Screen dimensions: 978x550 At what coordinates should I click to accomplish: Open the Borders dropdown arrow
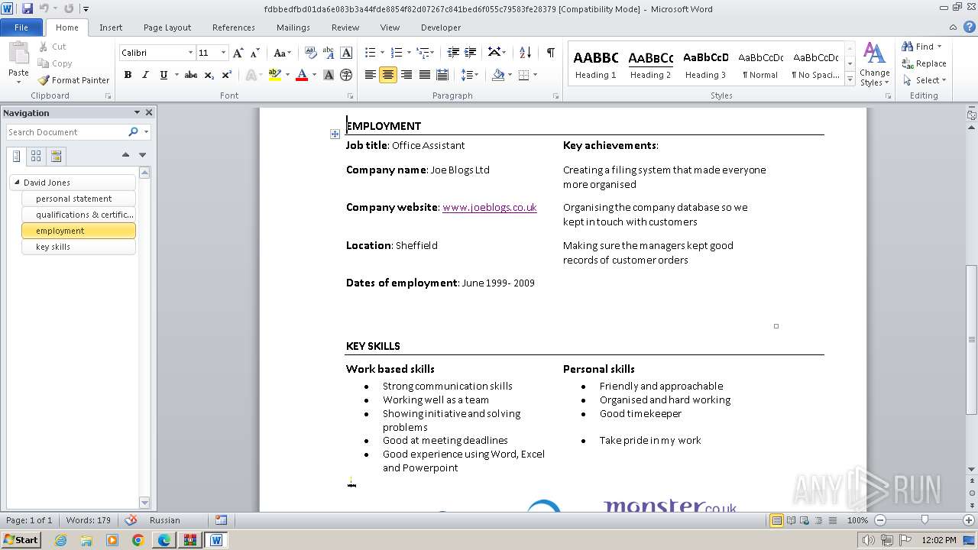pos(535,75)
